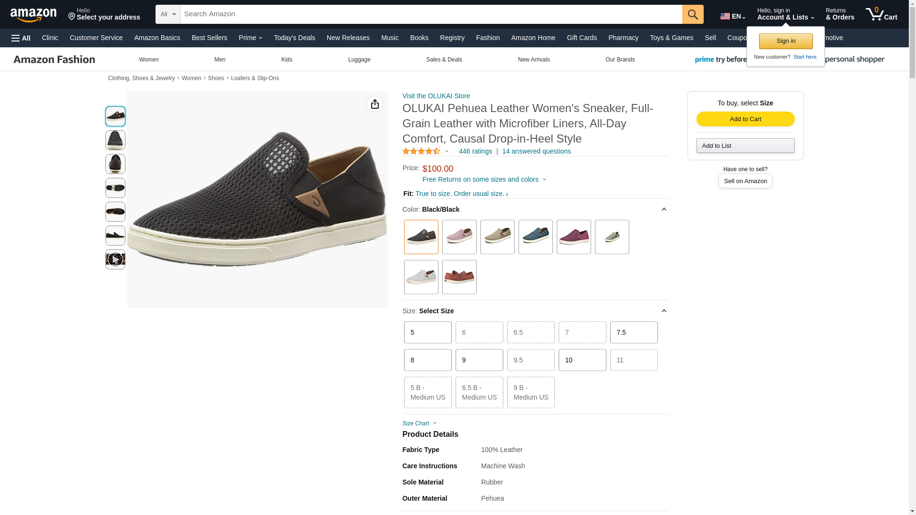The width and height of the screenshot is (916, 515).
Task: Go to the Sales & Deals fashion tab
Action: (443, 60)
